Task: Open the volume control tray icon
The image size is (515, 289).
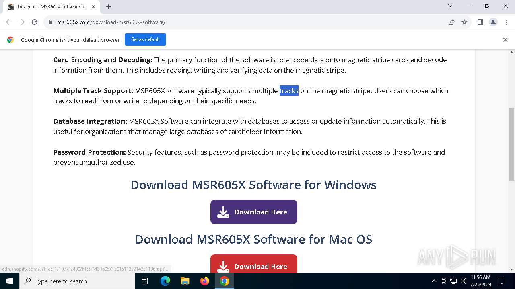Action: click(463, 281)
